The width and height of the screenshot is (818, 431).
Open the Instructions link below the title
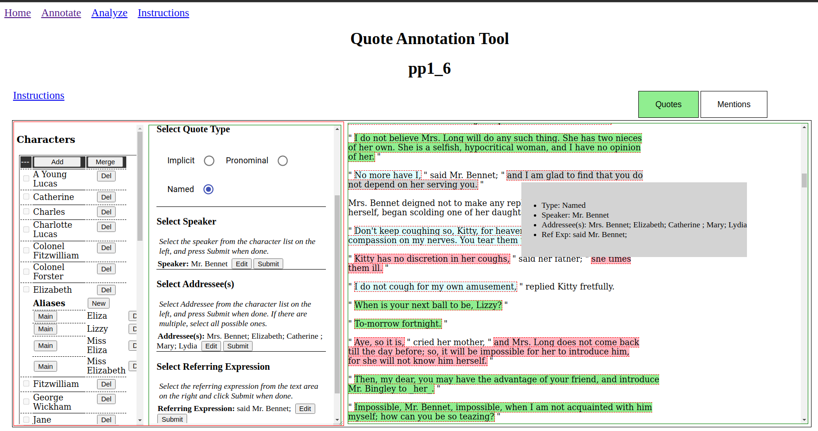click(x=39, y=96)
